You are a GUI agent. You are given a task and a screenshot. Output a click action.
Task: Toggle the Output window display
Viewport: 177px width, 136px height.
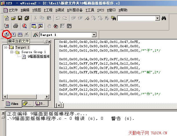pyautogui.click(x=41, y=26)
